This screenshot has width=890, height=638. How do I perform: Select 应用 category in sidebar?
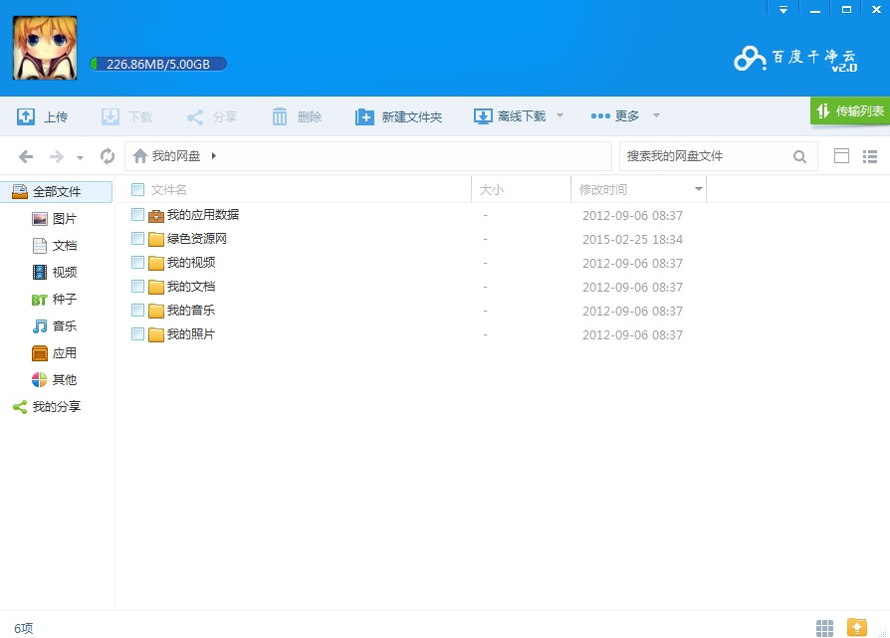(55, 353)
